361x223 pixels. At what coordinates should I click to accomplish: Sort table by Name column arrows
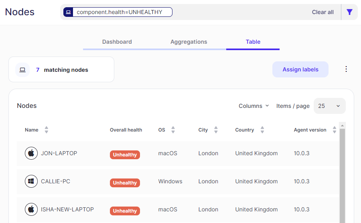pyautogui.click(x=47, y=130)
